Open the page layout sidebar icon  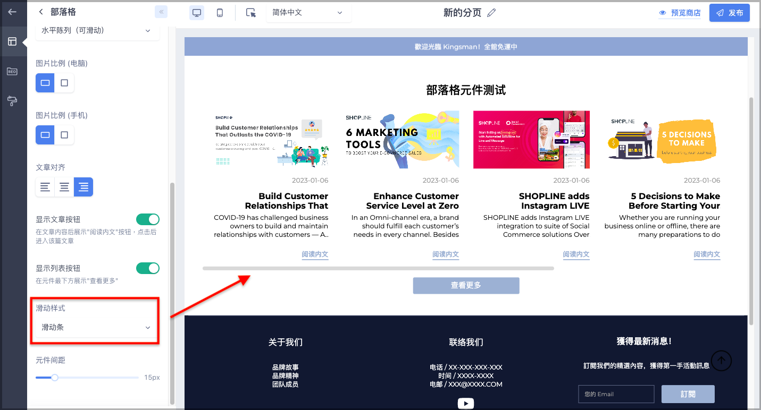(x=12, y=41)
